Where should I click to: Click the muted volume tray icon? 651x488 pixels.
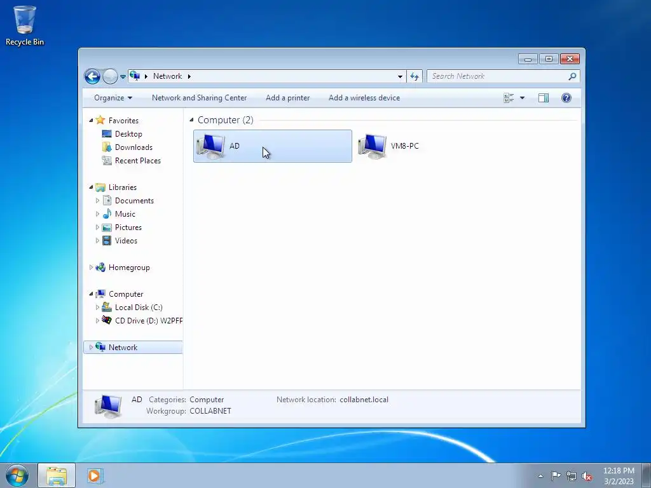(587, 476)
